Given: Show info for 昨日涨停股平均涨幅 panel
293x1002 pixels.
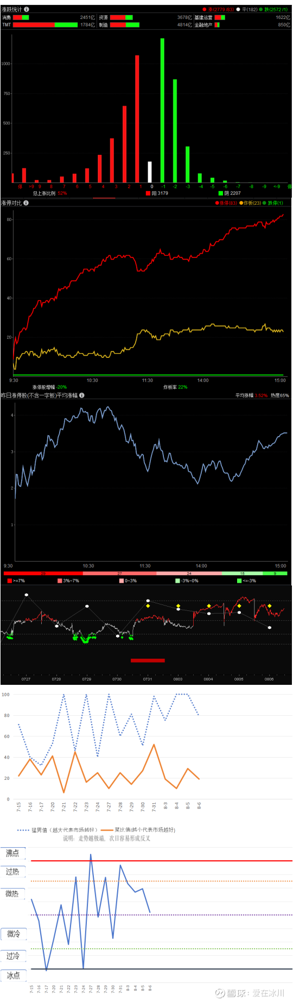Looking at the screenshot, I should [x=82, y=395].
